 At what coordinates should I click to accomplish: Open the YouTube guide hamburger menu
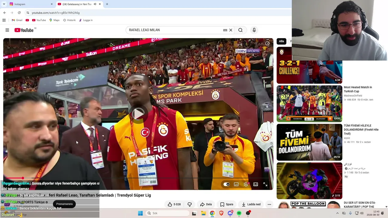pos(7,30)
